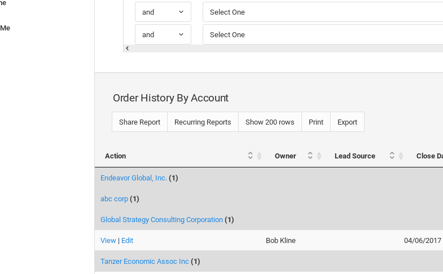Click the Action column header
The width and height of the screenshot is (443, 274).
click(116, 156)
